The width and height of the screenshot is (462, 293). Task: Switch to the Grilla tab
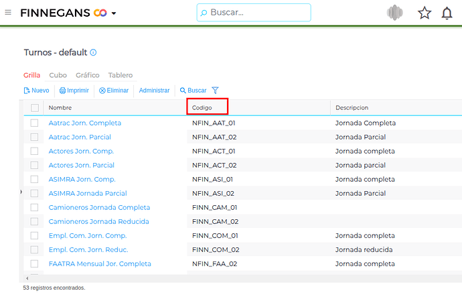point(32,75)
